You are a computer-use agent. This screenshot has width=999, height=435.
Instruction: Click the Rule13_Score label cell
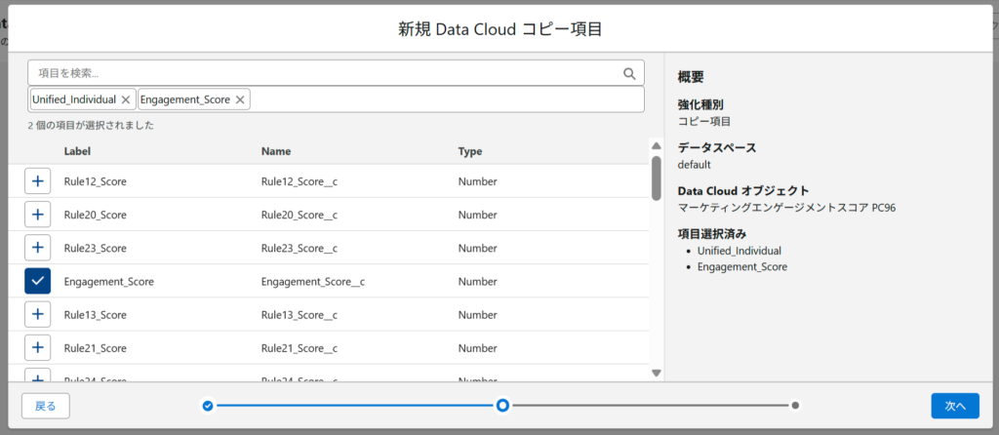click(x=96, y=315)
